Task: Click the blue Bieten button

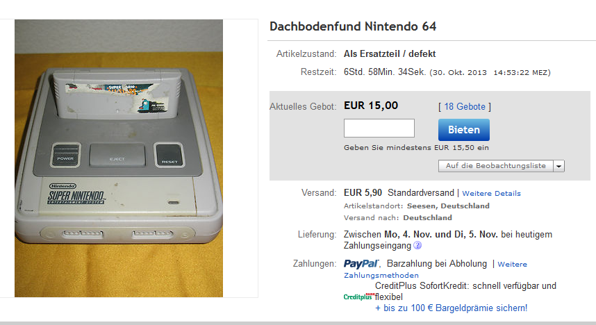Action: pos(464,130)
